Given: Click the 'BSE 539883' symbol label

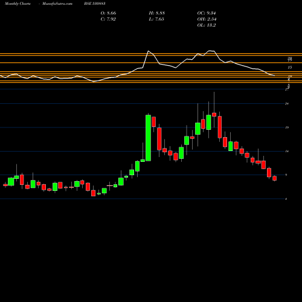Looking at the screenshot, I should (x=95, y=4).
